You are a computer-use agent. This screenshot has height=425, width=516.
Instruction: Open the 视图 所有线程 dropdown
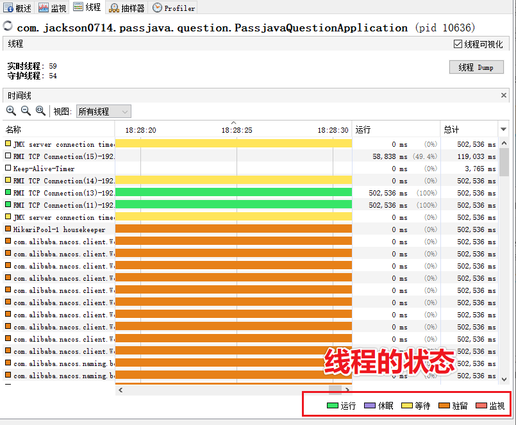coord(103,112)
